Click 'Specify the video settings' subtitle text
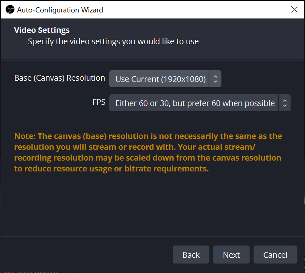305x273 pixels. click(x=113, y=42)
